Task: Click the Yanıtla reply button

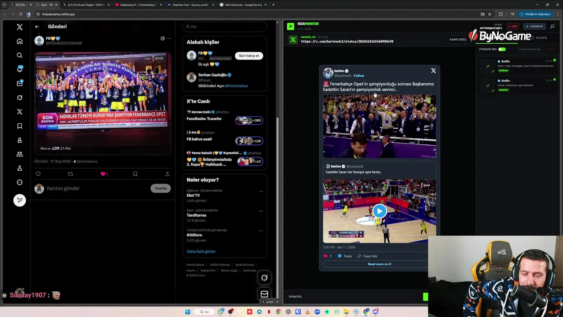Action: [x=161, y=188]
